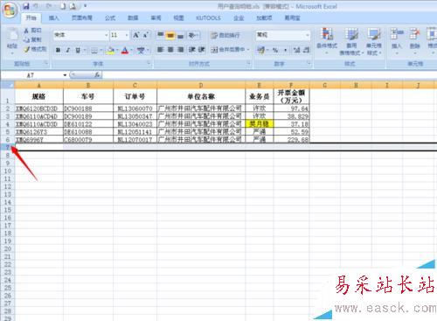
Task: Open the font size 11 dropdown
Action: [x=127, y=35]
